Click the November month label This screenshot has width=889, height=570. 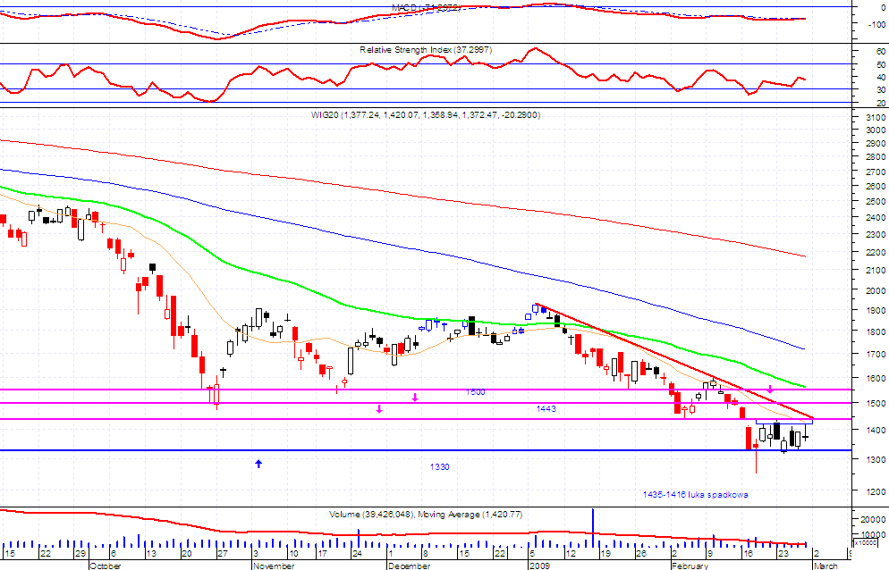click(x=274, y=566)
